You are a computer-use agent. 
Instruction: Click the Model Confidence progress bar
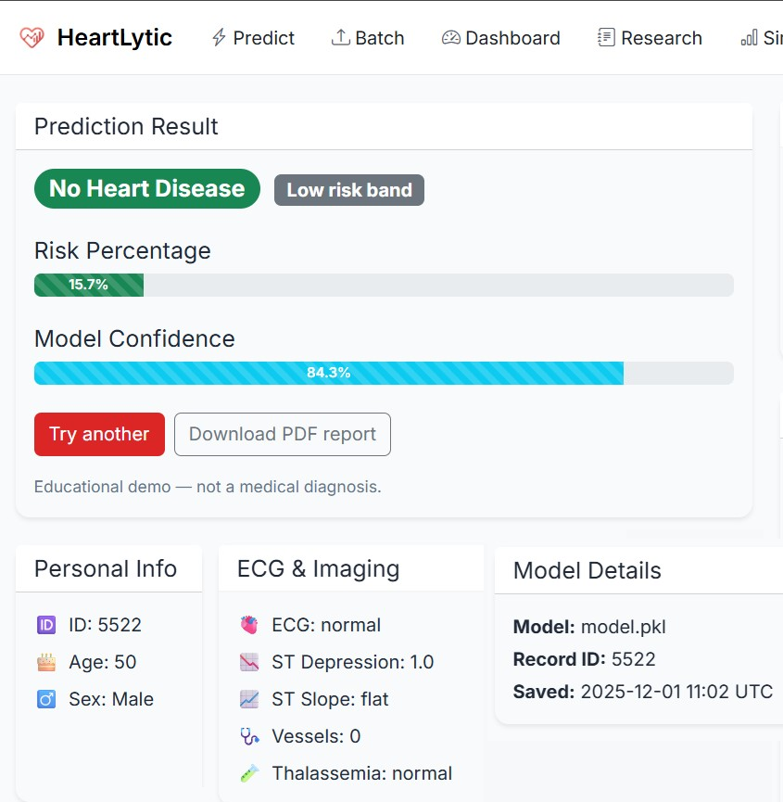384,373
